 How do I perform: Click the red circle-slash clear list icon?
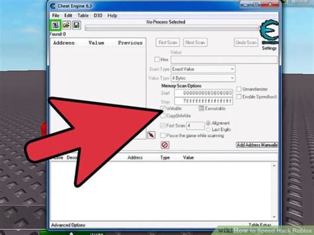pos(165,145)
